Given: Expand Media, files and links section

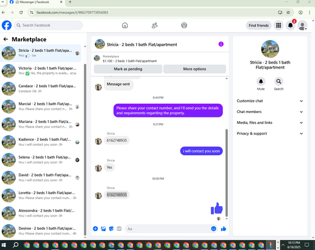Looking at the screenshot, I should click(270, 122).
